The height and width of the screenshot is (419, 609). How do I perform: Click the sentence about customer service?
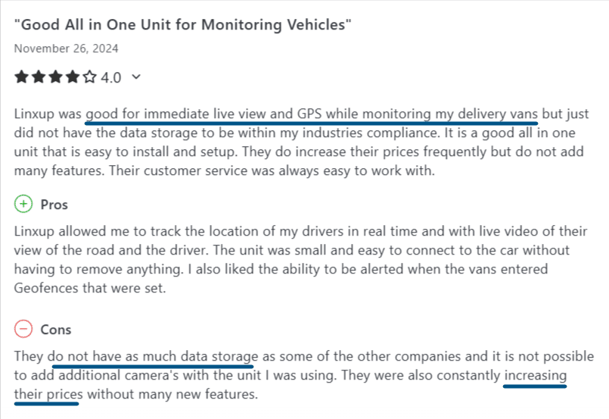(272, 170)
